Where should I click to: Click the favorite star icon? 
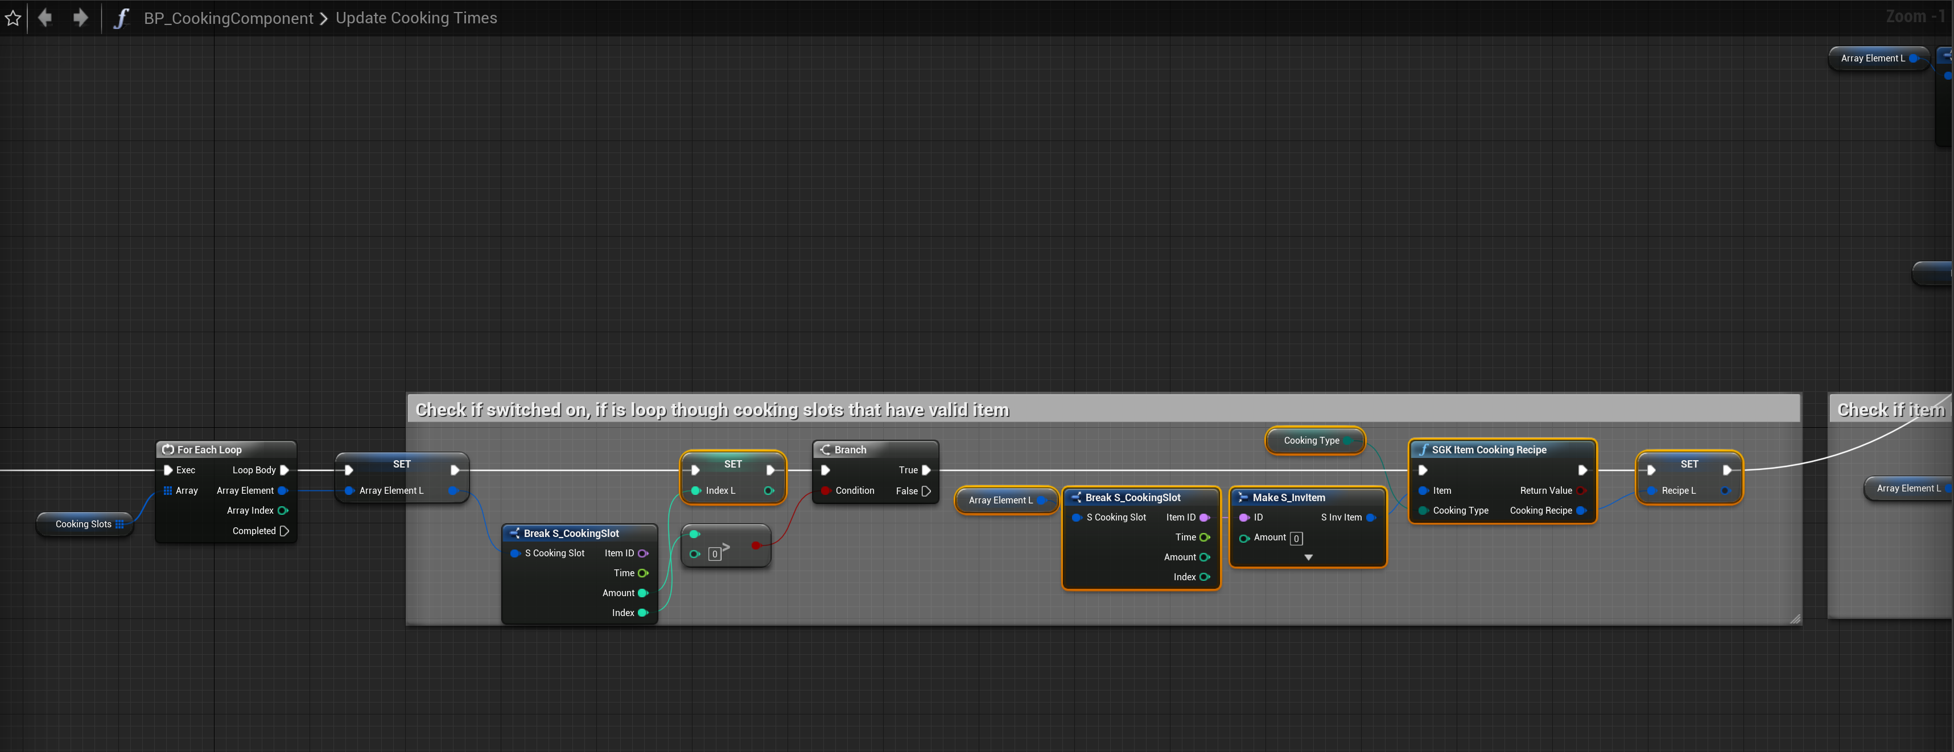pos(13,18)
